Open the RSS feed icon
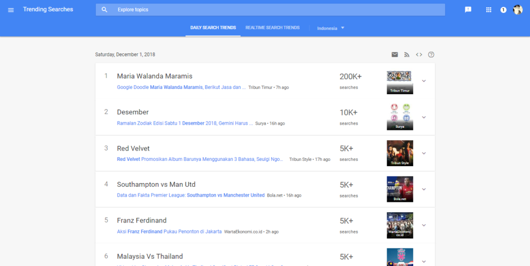 pyautogui.click(x=407, y=54)
